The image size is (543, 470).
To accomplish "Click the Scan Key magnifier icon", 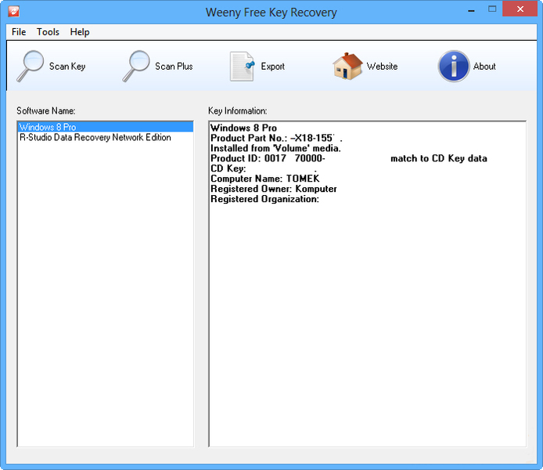I will (31, 67).
